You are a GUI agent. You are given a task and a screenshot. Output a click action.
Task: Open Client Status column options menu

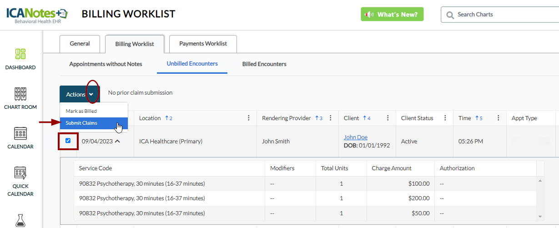pos(445,118)
